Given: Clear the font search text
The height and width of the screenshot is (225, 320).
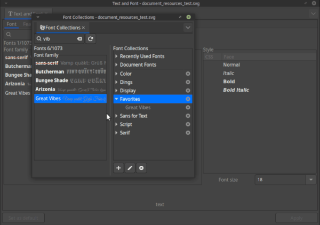Looking at the screenshot, I should (79, 39).
